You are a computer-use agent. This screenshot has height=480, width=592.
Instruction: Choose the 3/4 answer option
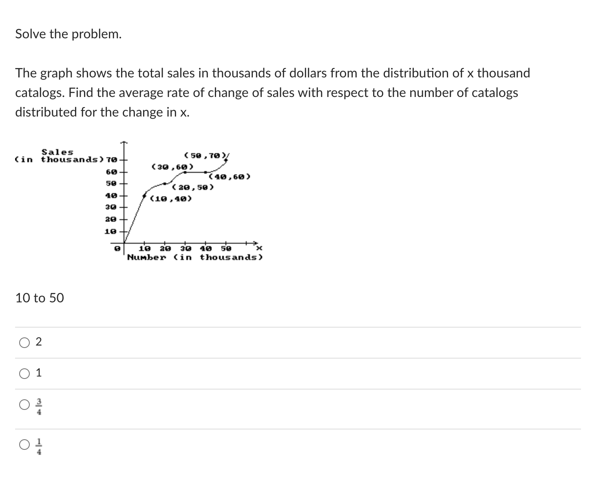24,404
